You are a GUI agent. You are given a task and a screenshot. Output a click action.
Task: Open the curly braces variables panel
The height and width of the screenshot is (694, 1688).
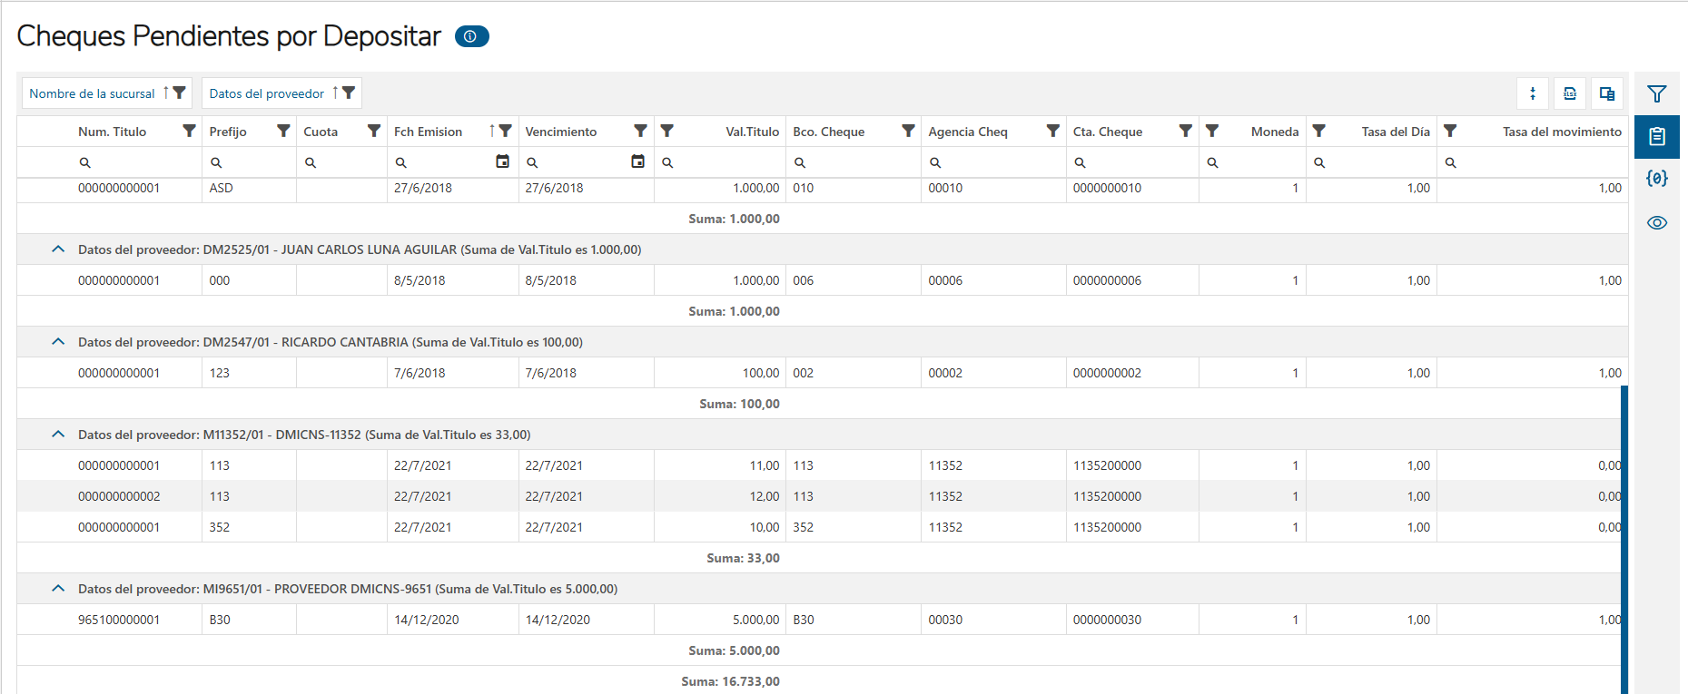tap(1657, 179)
